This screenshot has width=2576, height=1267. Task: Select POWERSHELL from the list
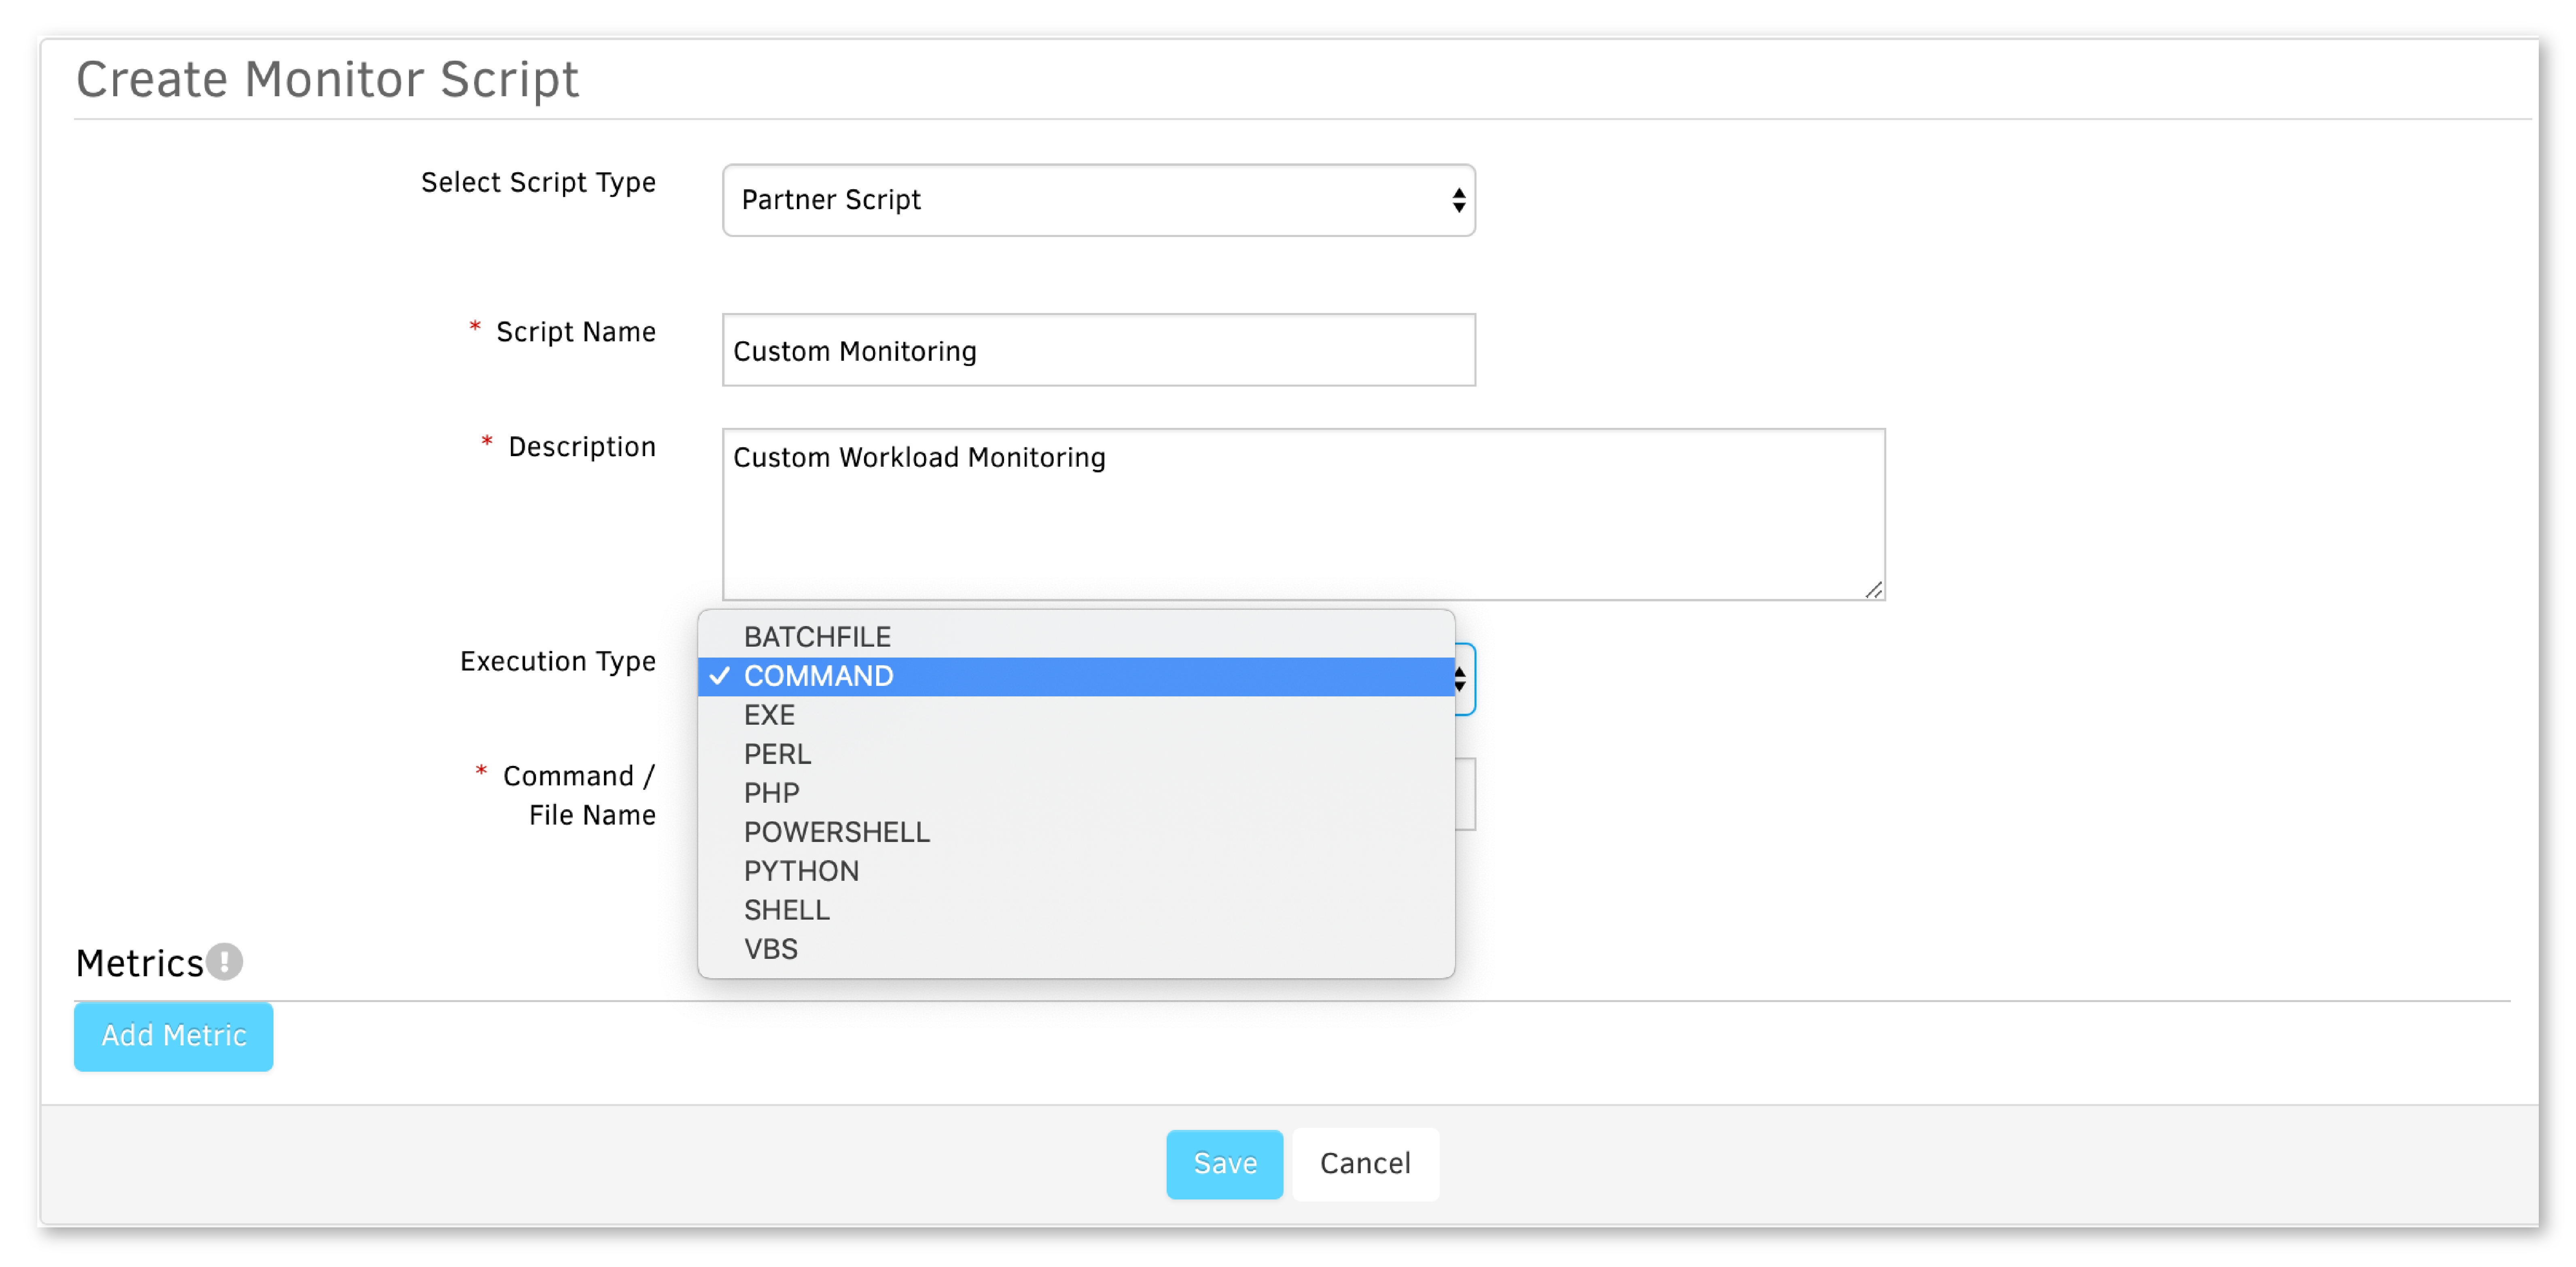pos(836,832)
